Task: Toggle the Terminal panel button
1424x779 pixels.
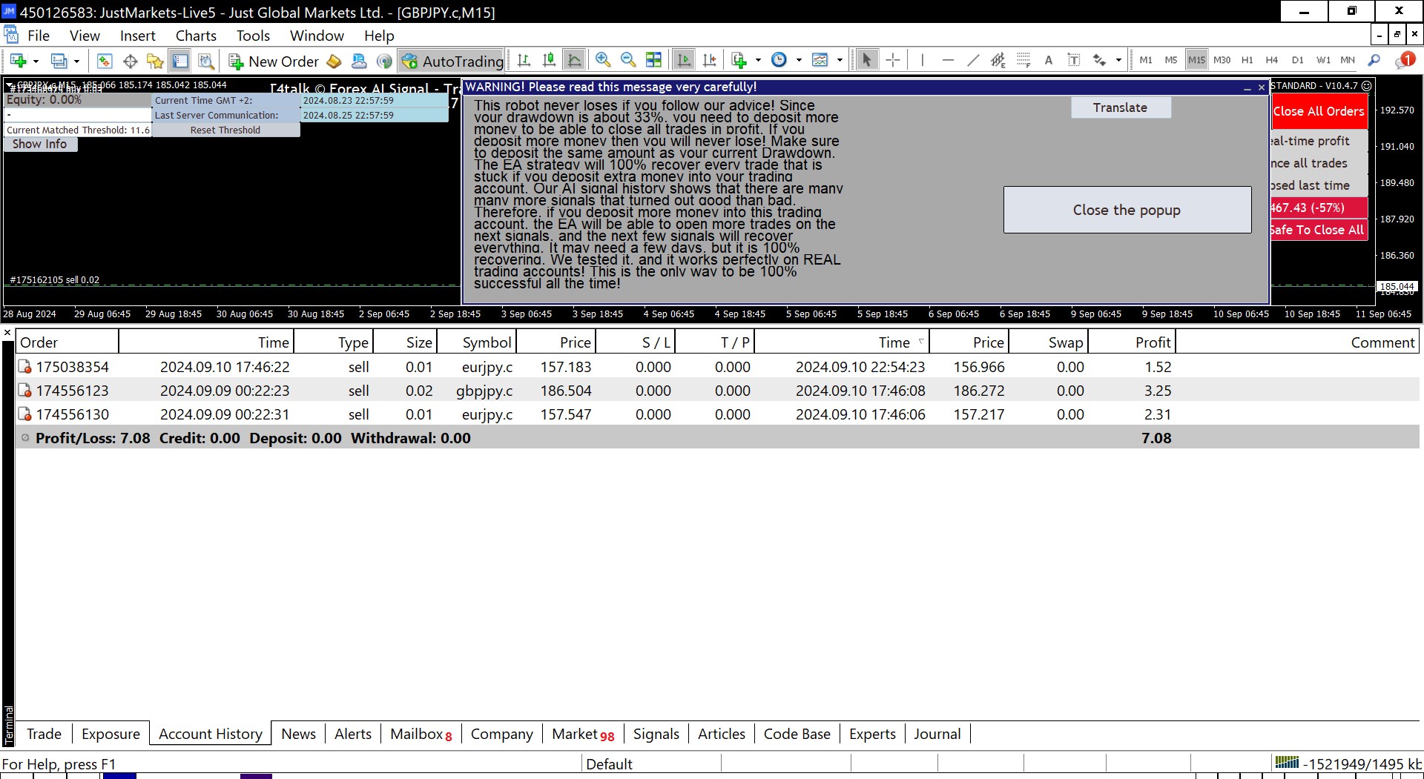Action: tap(180, 61)
